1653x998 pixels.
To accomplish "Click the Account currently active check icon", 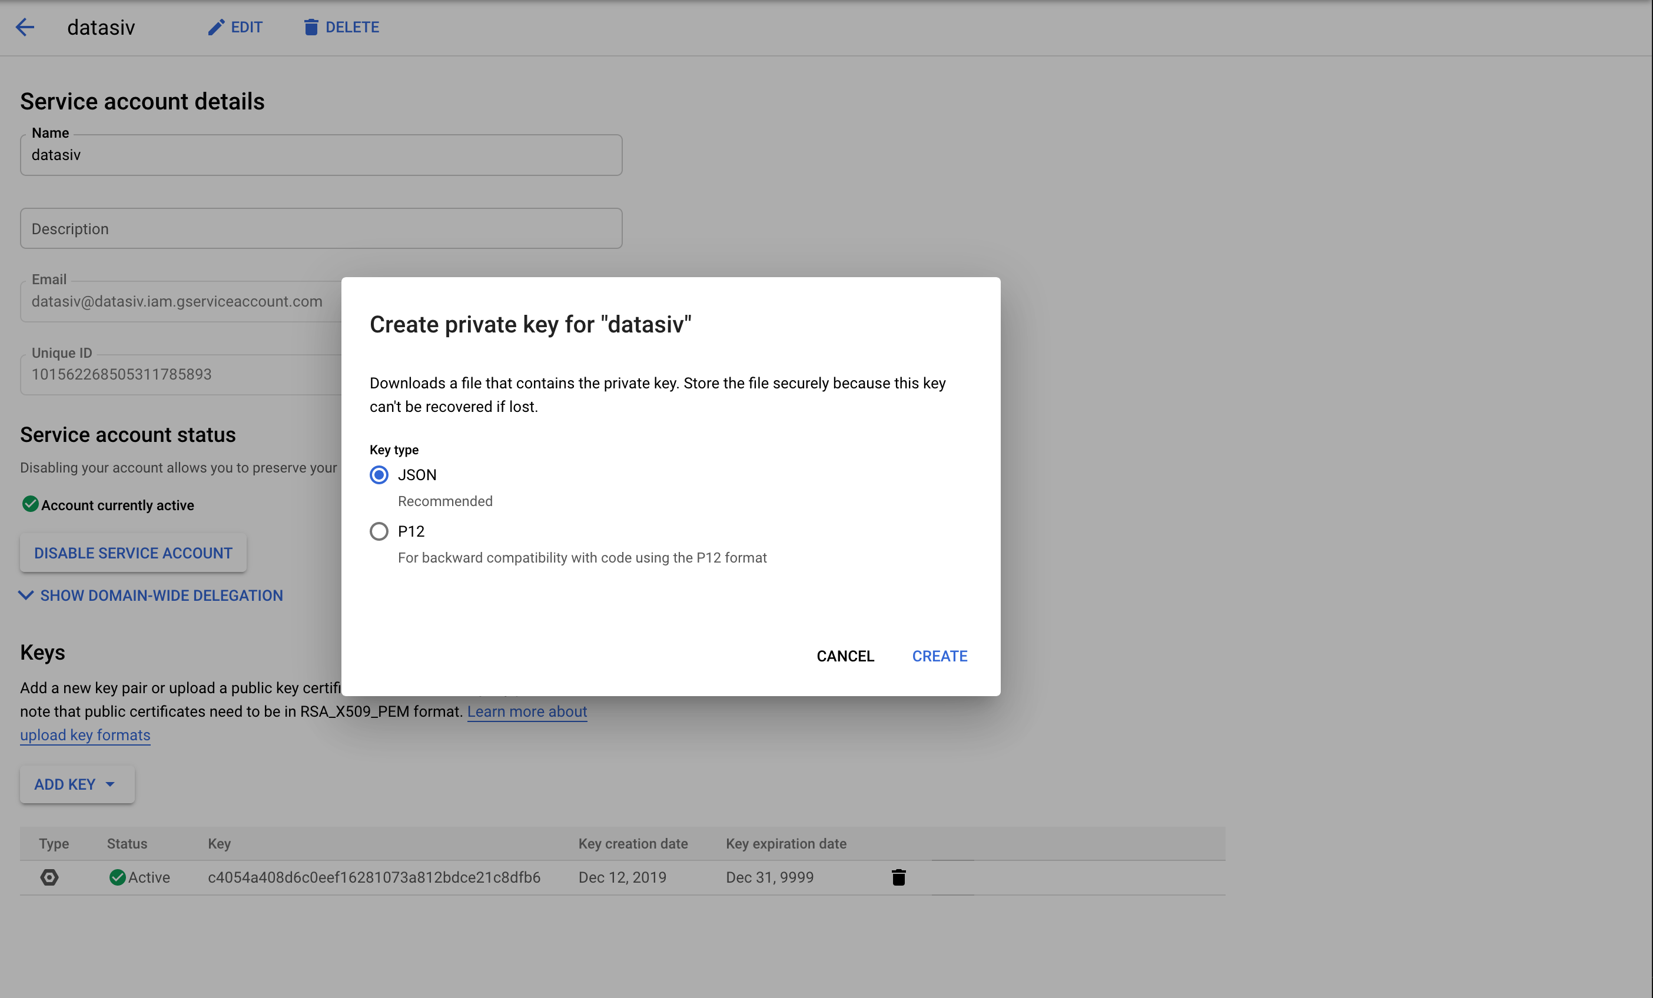I will coord(30,504).
